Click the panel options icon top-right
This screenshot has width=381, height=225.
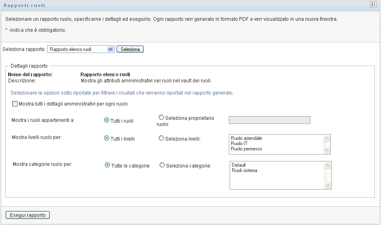(373, 4)
